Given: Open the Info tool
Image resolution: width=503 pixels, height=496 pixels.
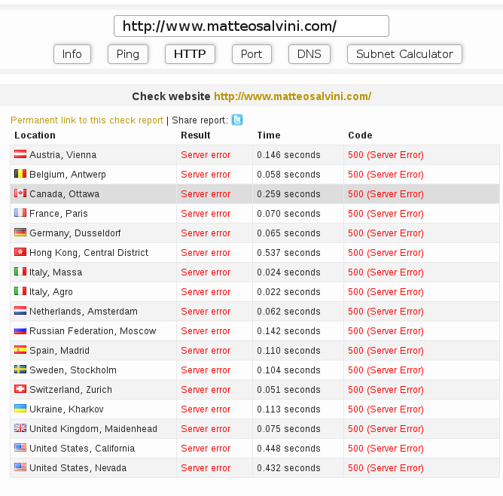Looking at the screenshot, I should tap(72, 54).
